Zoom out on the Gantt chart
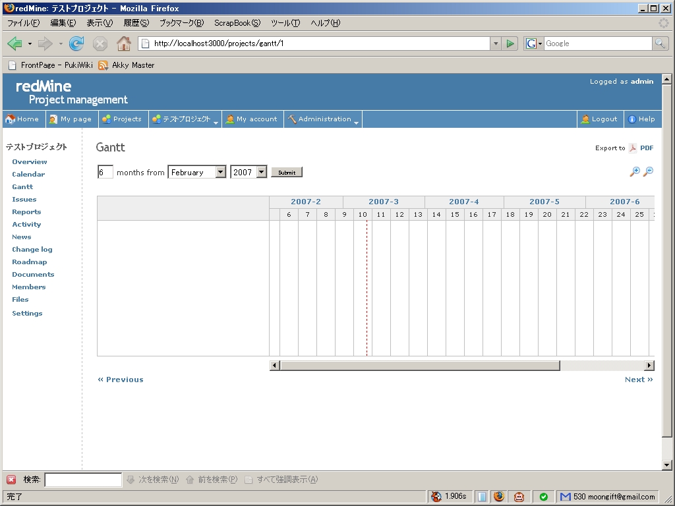Viewport: 675px width, 506px height. click(x=648, y=171)
